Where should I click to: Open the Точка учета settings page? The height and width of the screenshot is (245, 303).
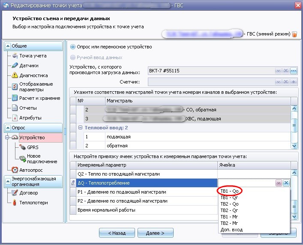click(x=33, y=56)
